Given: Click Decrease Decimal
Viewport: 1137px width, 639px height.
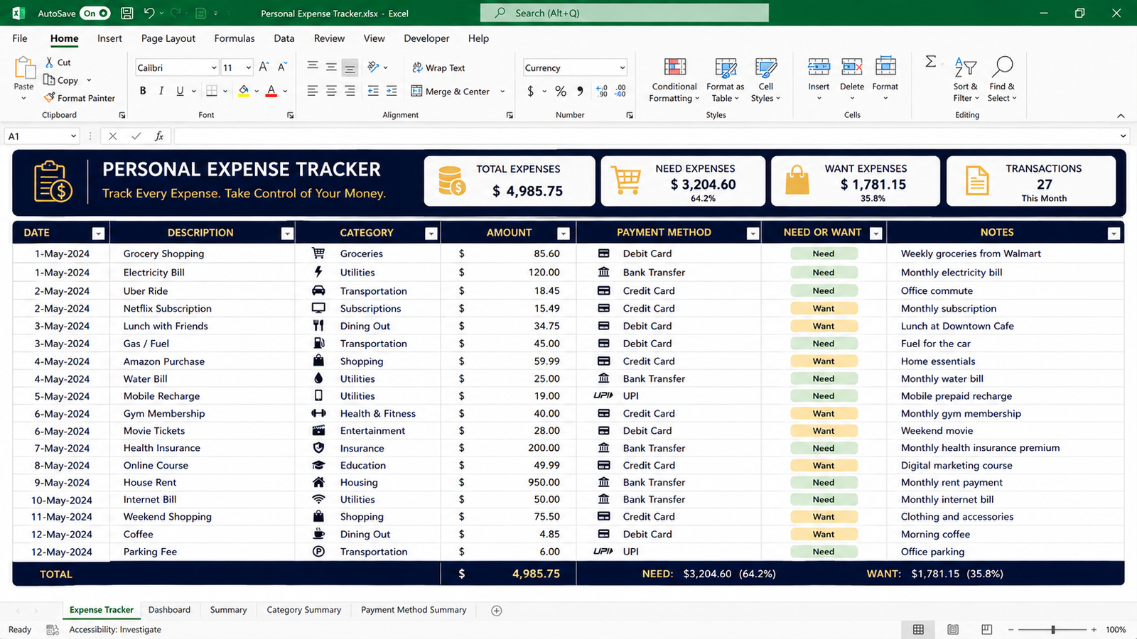Looking at the screenshot, I should [x=620, y=91].
